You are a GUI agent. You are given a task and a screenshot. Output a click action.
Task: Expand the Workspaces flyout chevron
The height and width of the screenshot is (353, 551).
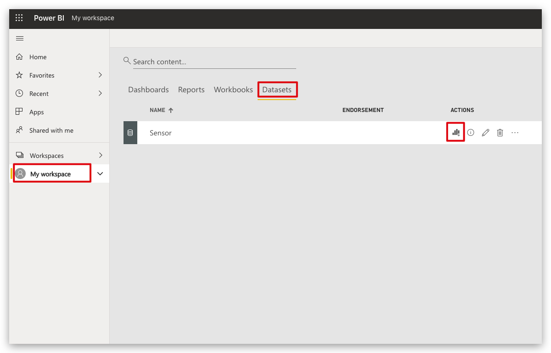click(100, 155)
